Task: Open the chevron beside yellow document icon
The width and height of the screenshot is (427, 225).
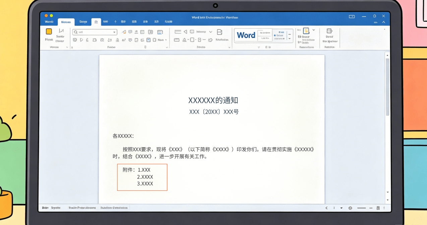Action: click(x=314, y=30)
